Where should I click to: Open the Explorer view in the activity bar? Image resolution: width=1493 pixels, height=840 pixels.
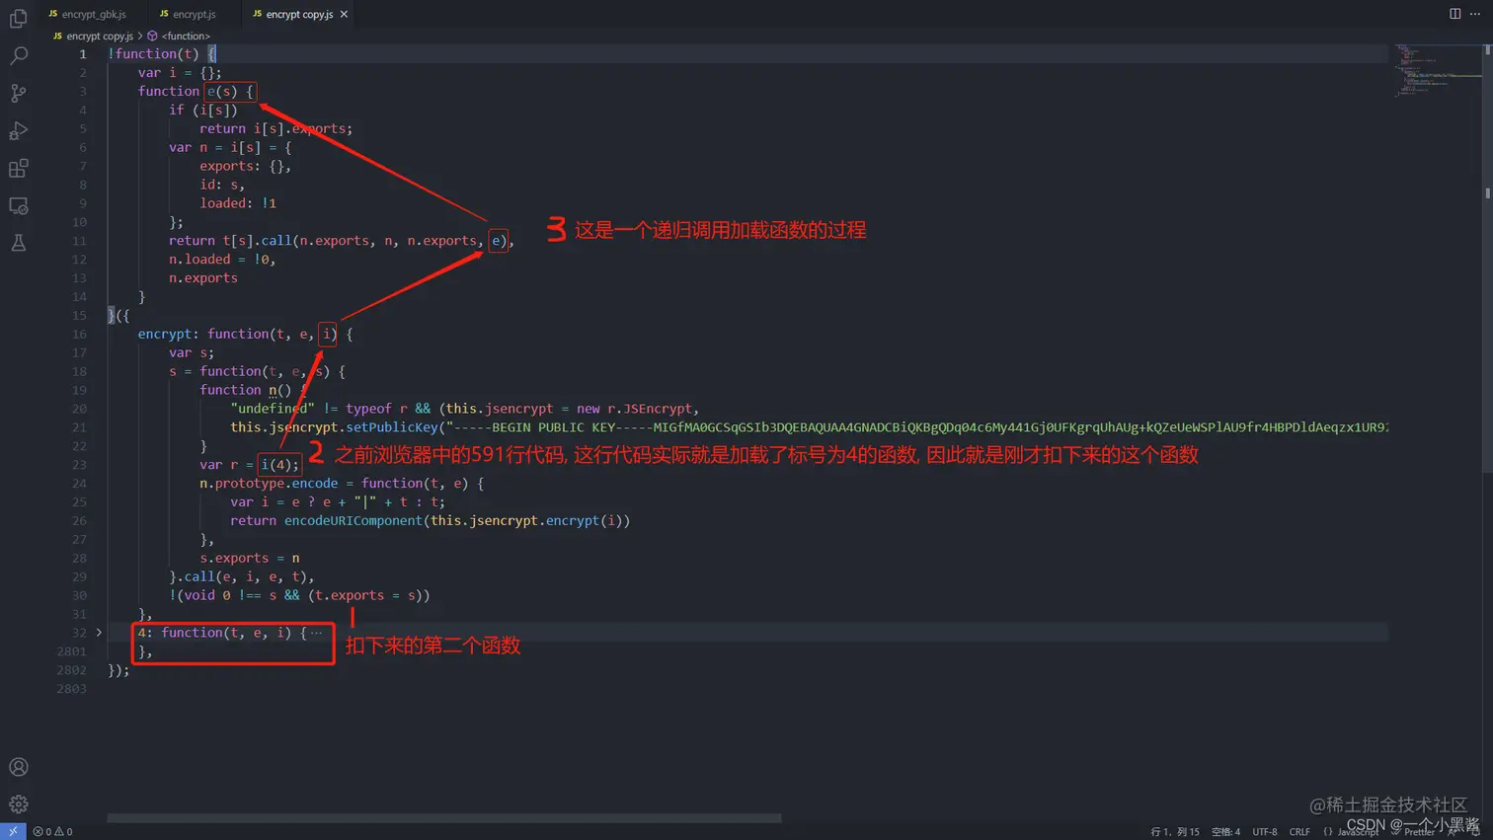tap(18, 19)
